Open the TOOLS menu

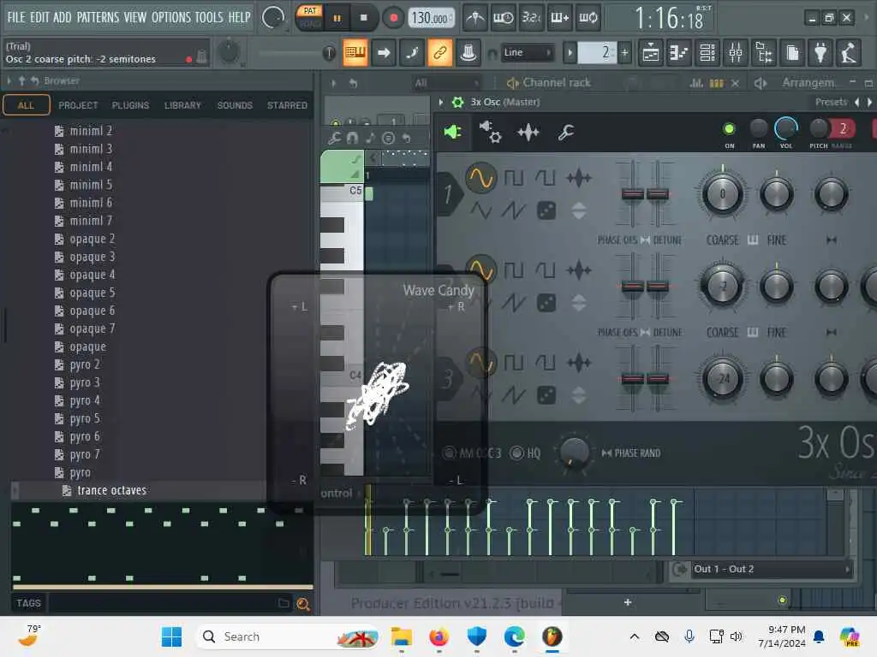point(209,17)
